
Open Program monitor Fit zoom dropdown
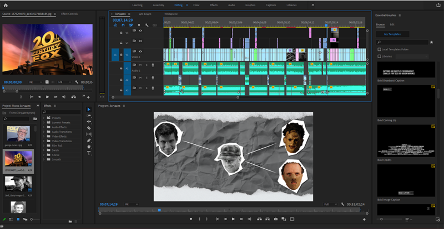click(132, 204)
